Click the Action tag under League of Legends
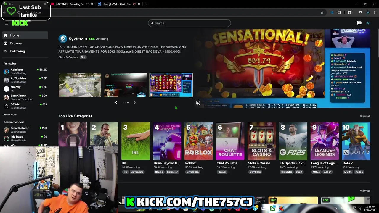This screenshot has width=379, height=213. pyautogui.click(x=327, y=172)
